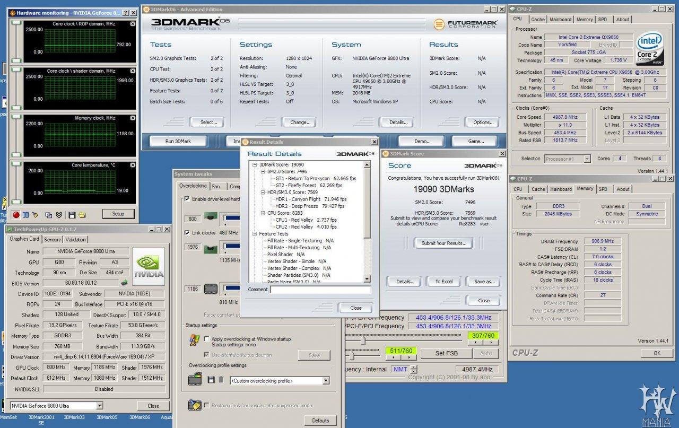This screenshot has height=428, width=679.
Task: Click the tag marker icon in Hardware monitoring
Action: coord(36,215)
